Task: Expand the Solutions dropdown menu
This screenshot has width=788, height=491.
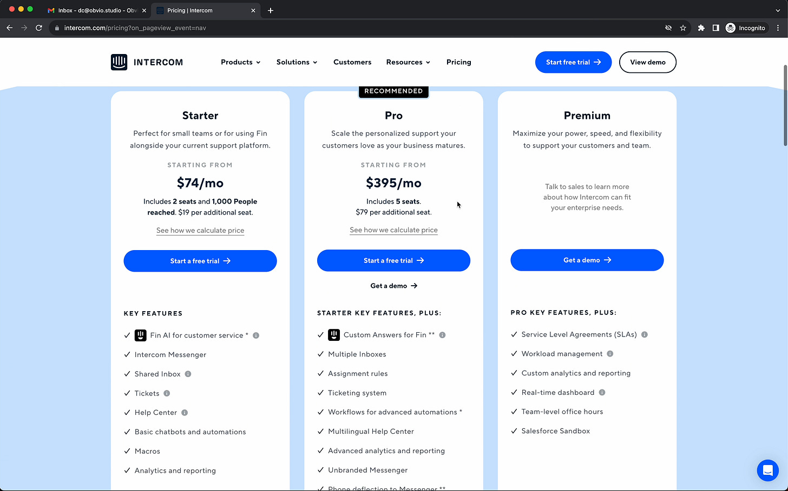Action: coord(297,62)
